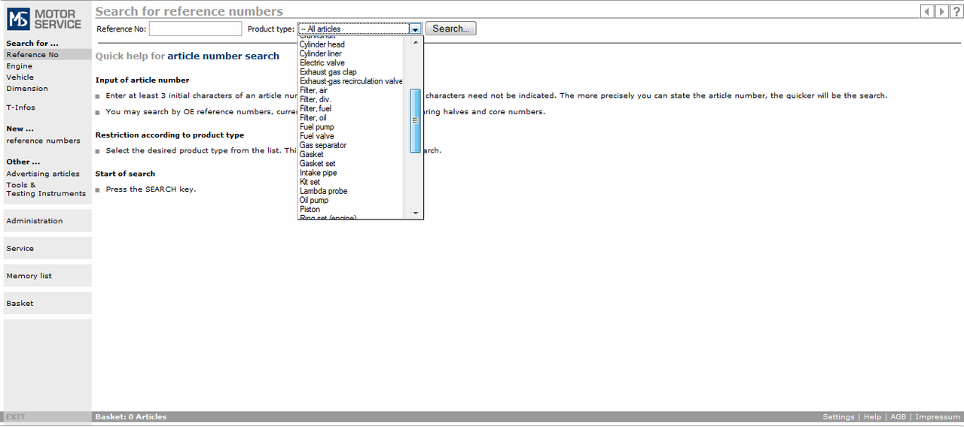This screenshot has height=427, width=964.
Task: Open the Basket section
Action: [x=47, y=303]
